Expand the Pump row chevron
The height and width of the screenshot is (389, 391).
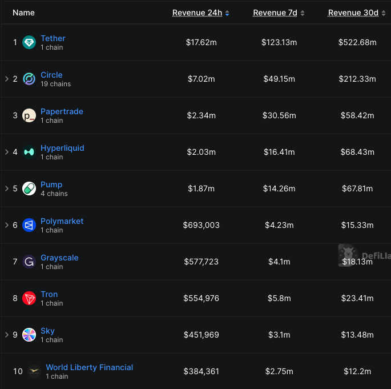[x=7, y=189]
